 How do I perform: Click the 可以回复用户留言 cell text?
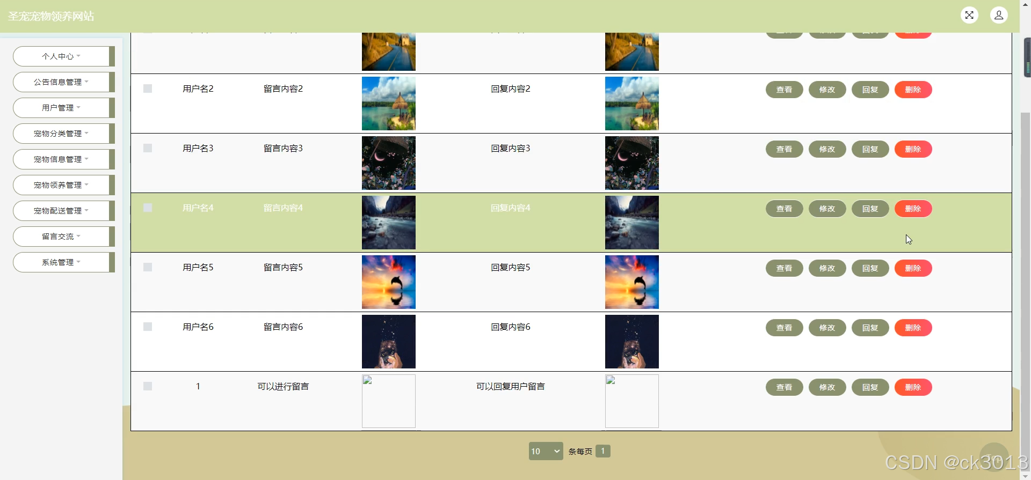click(510, 386)
